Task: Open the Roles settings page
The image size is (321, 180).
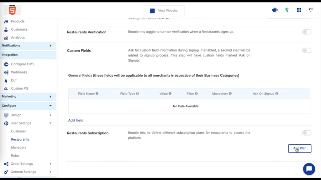Action: [x=15, y=156]
